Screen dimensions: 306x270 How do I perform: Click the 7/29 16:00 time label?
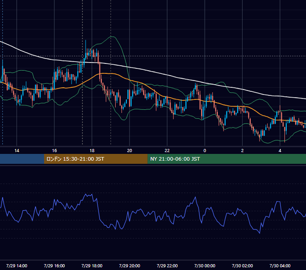coord(54,265)
